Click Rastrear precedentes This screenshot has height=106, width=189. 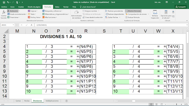tap(114, 11)
